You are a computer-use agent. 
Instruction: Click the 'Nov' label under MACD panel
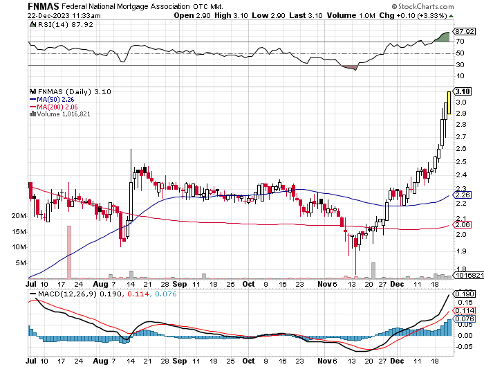(x=324, y=361)
